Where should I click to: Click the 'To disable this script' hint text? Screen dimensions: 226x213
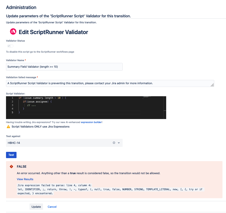point(40,52)
